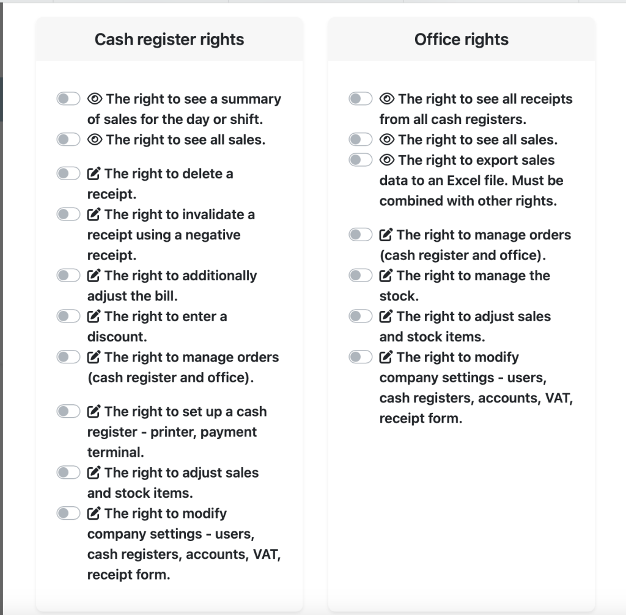Viewport: 626px width, 615px height.
Task: Toggle export sales data to Excel right
Action: (x=361, y=160)
